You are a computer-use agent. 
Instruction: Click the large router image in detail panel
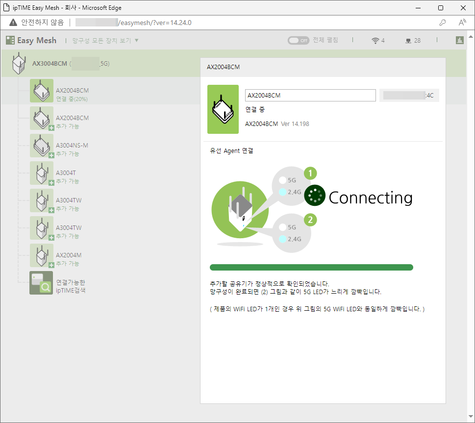(223, 109)
